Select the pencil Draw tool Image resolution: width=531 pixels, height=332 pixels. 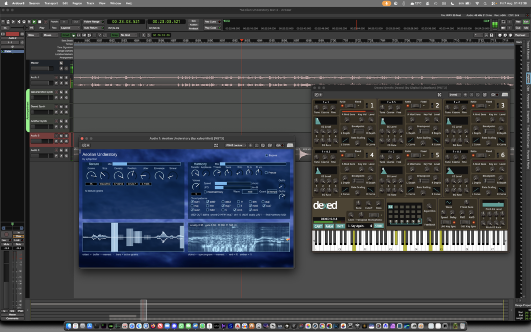coord(100,35)
